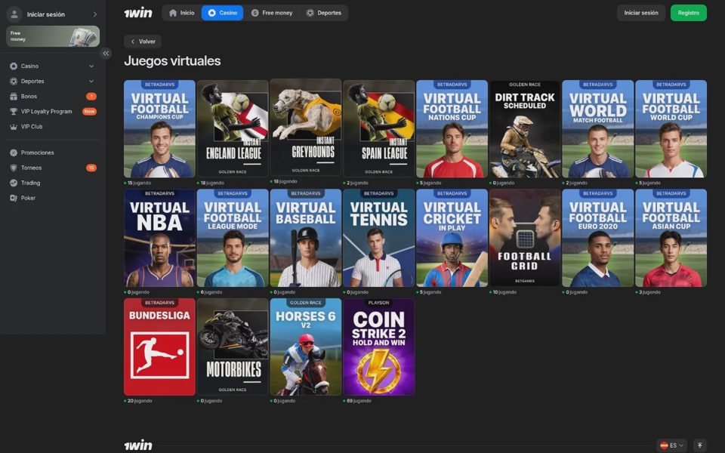The height and width of the screenshot is (453, 725).
Task: Expand the Casino sidebar section
Action: (x=91, y=66)
